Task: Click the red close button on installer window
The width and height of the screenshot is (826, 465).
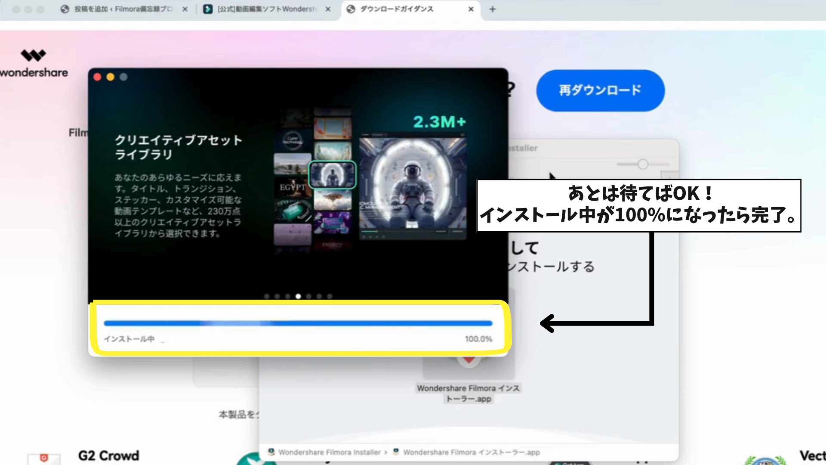Action: coord(97,77)
